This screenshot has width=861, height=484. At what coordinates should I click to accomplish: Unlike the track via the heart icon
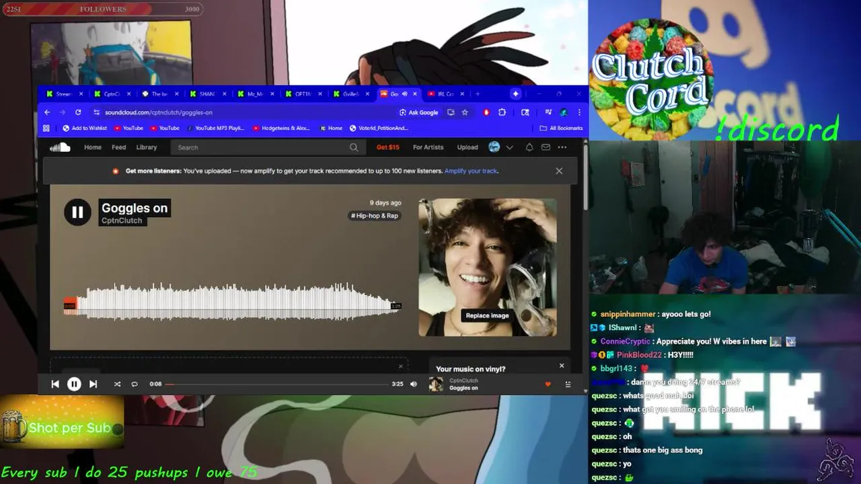click(548, 384)
